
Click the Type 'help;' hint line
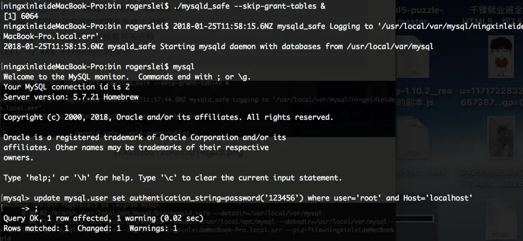click(x=173, y=178)
